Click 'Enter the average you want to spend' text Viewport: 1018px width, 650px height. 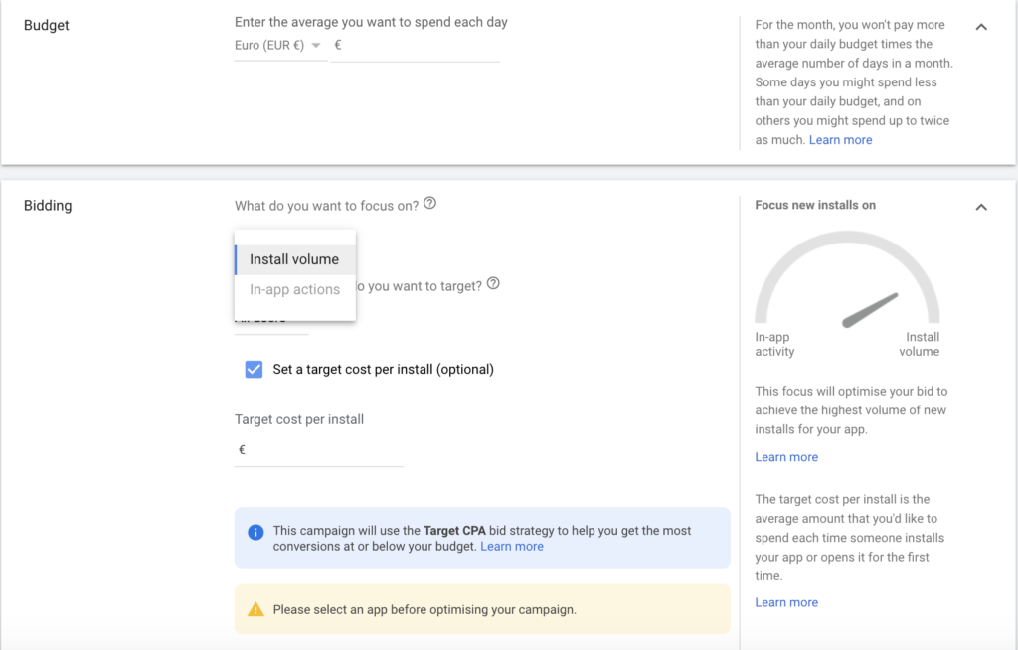click(371, 22)
